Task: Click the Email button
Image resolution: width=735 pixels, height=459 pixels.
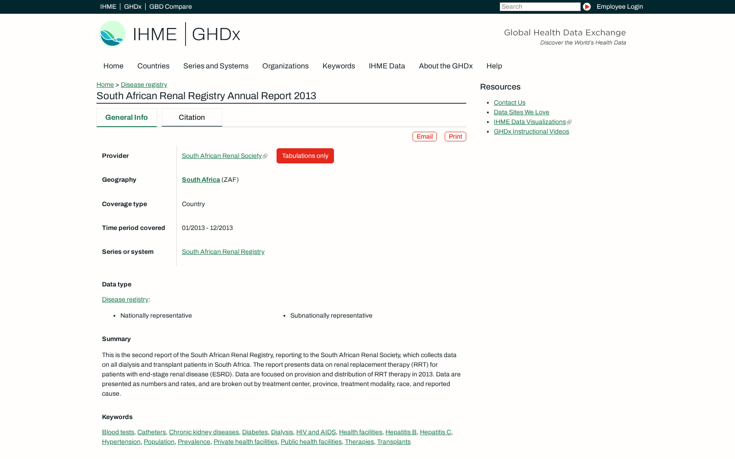Action: click(x=424, y=136)
